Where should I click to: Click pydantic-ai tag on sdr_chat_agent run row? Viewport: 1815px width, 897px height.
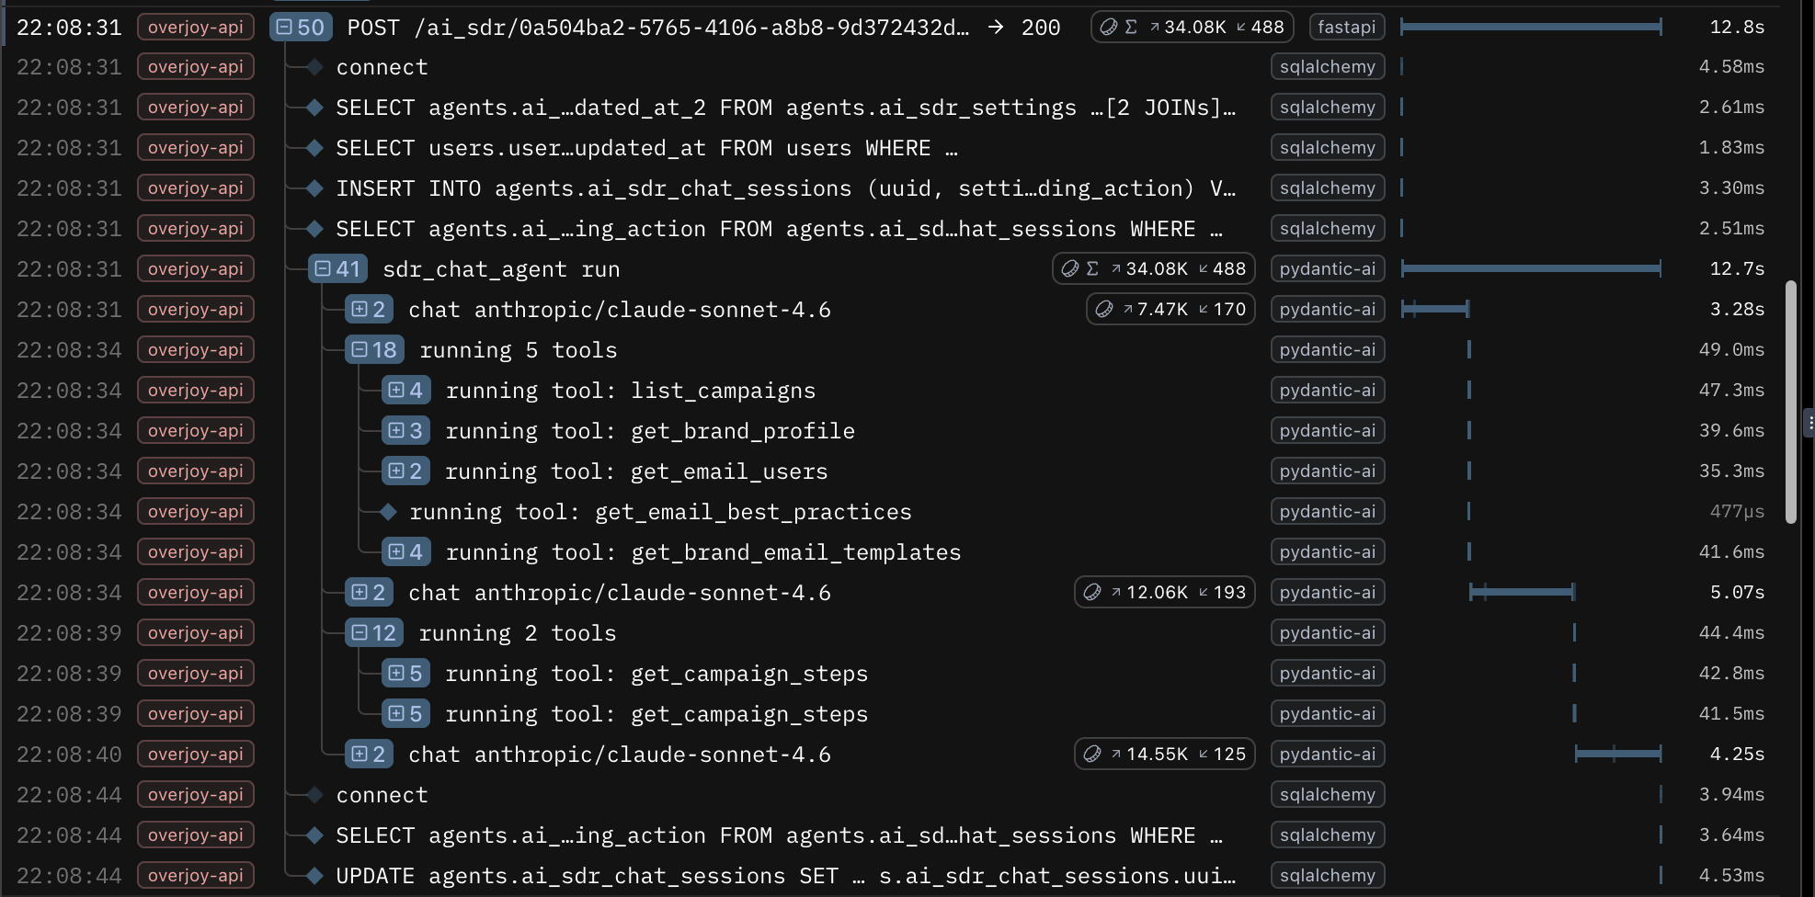tap(1328, 269)
